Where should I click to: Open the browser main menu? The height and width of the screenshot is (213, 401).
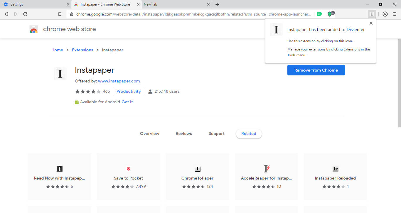[395, 14]
